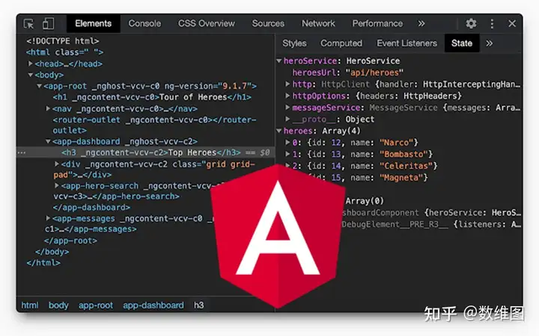This screenshot has height=336, width=539.
Task: Collapse the body element node
Action: coord(31,75)
